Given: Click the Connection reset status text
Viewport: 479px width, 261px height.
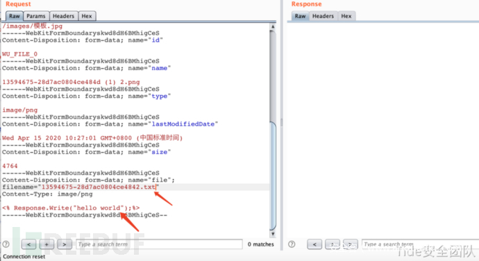Looking at the screenshot, I should [x=24, y=257].
